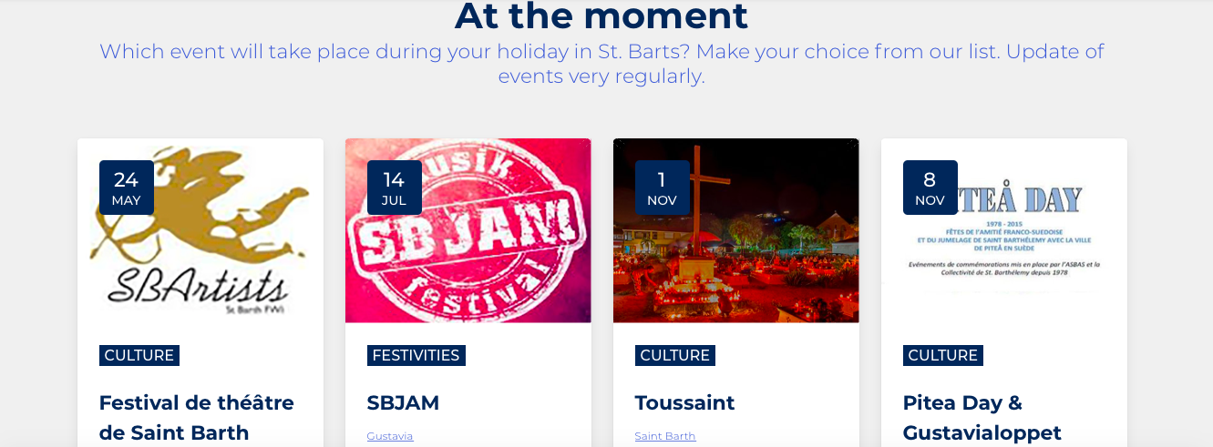Open the SBJAM event title
The width and height of the screenshot is (1213, 447).
point(403,402)
